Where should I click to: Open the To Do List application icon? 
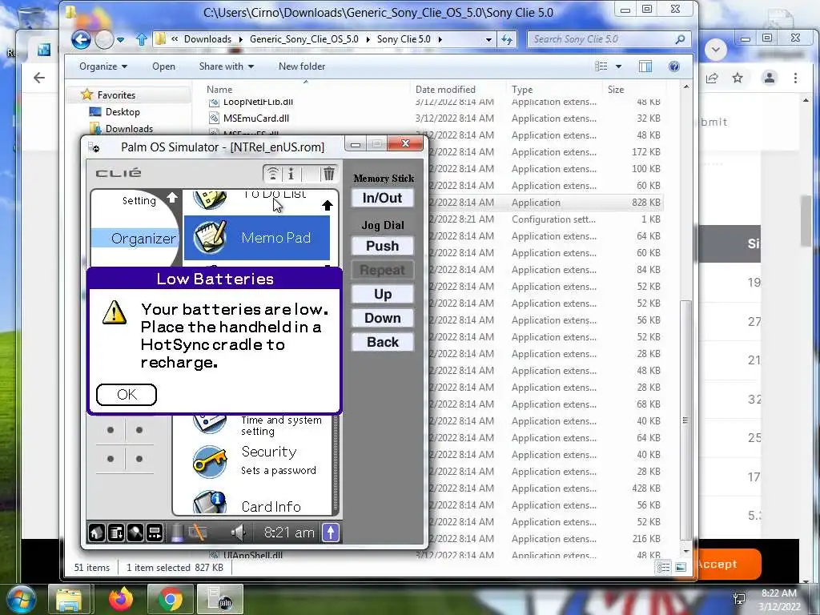pos(210,199)
